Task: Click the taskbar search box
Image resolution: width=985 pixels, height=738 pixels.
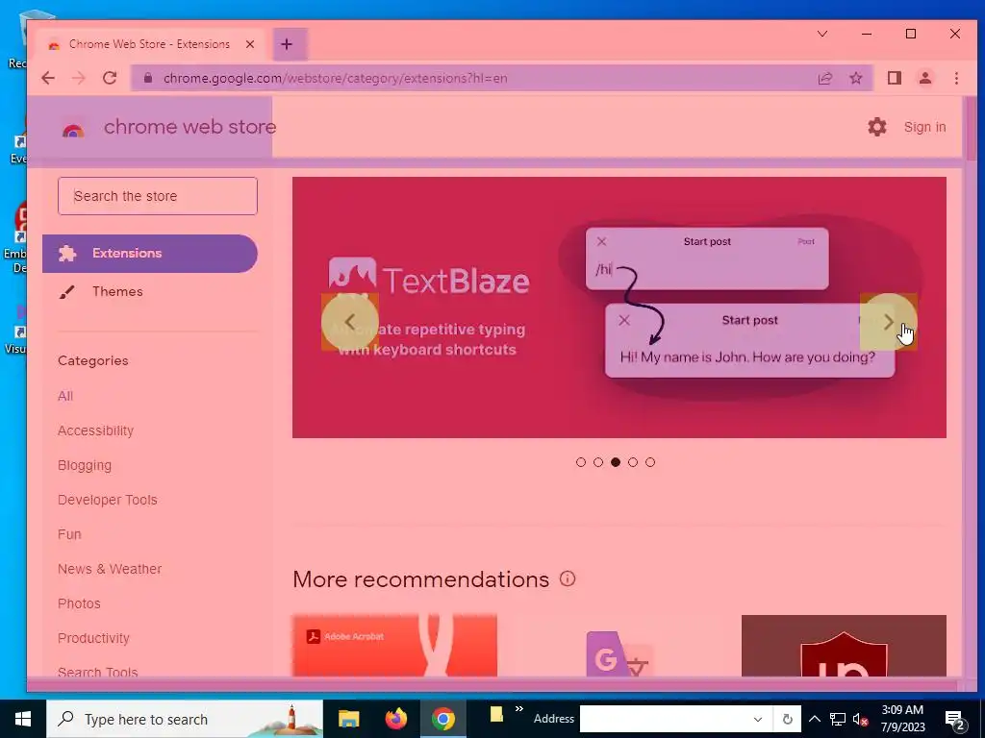Action: pyautogui.click(x=185, y=719)
